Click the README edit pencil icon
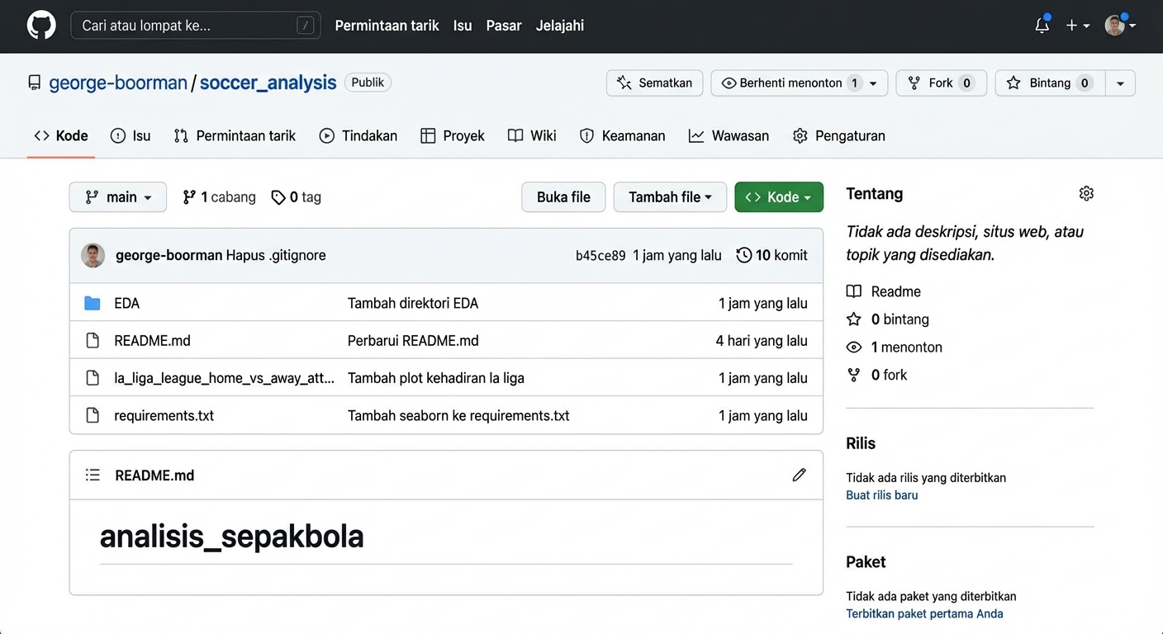This screenshot has width=1163, height=634. click(x=799, y=475)
